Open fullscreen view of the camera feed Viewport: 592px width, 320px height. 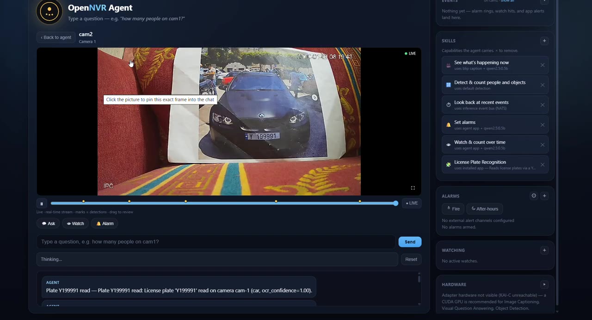413,188
